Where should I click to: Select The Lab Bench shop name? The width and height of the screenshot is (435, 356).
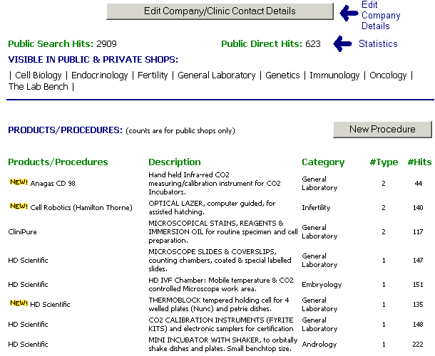39,87
